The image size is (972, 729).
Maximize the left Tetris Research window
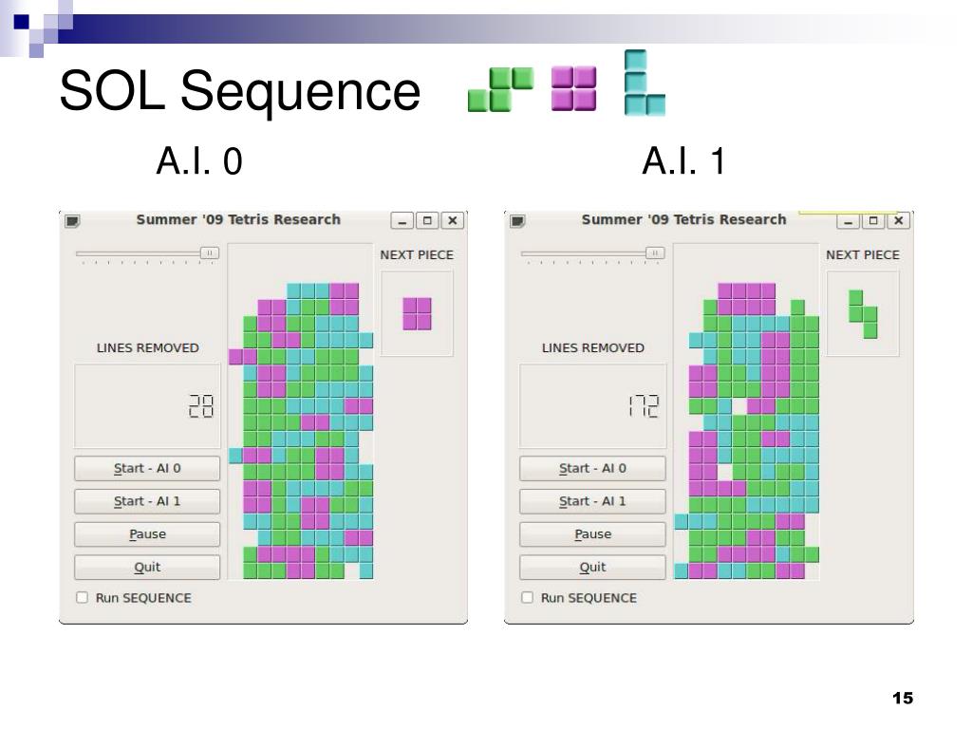point(427,220)
